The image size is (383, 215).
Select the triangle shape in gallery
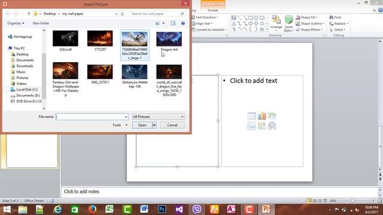[234, 23]
